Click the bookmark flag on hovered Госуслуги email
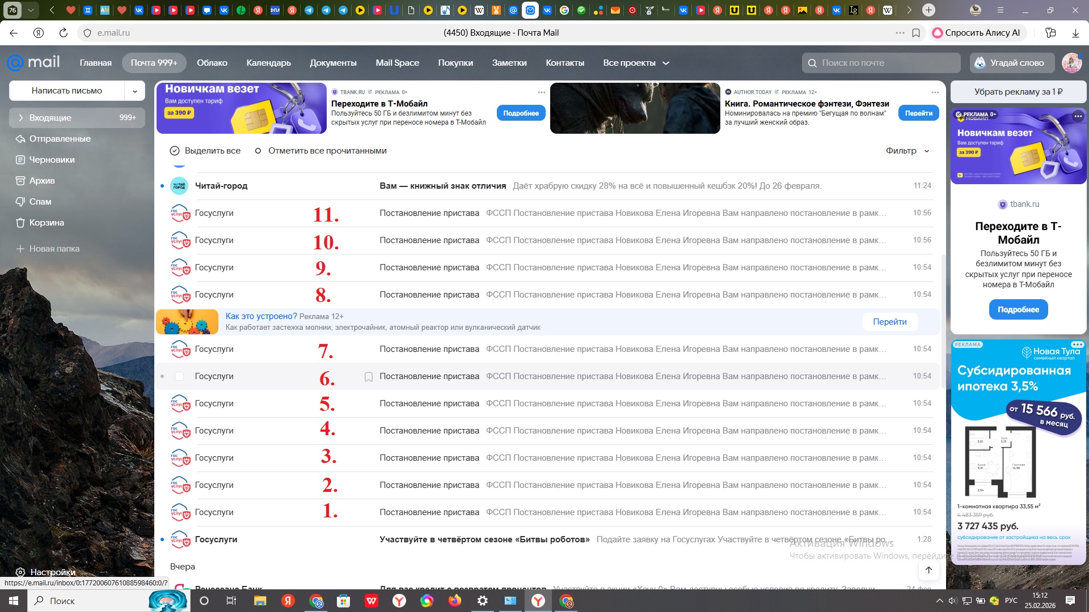 coord(369,377)
